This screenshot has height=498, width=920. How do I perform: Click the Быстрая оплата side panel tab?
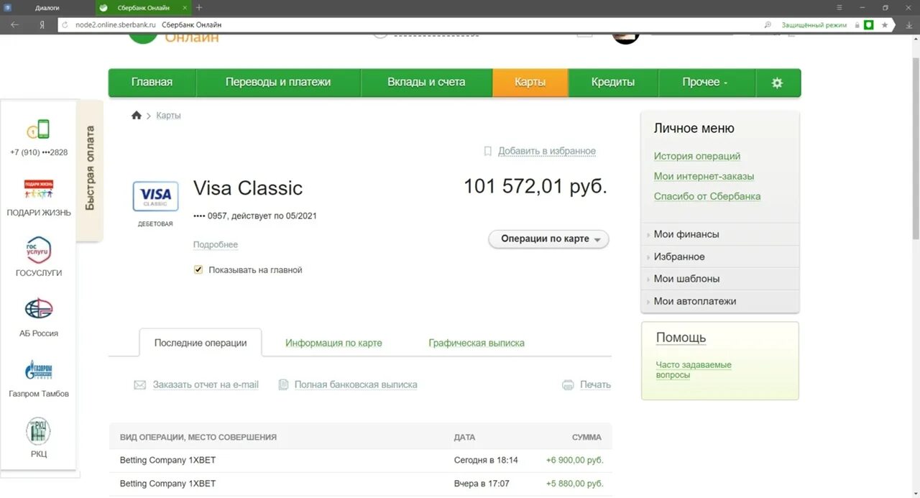(90, 169)
